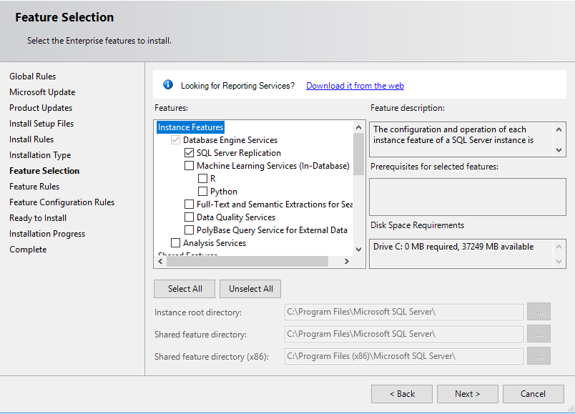Viewport: 575px width, 414px height.
Task: Click the Unselect All button
Action: 251,289
